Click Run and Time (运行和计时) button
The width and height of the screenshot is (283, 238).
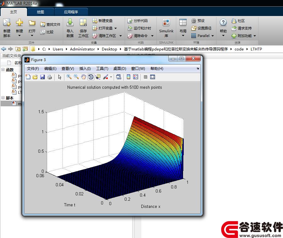[139, 28]
